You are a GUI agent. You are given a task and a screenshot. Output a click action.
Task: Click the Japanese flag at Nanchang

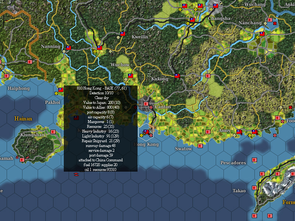pyautogui.click(x=270, y=20)
